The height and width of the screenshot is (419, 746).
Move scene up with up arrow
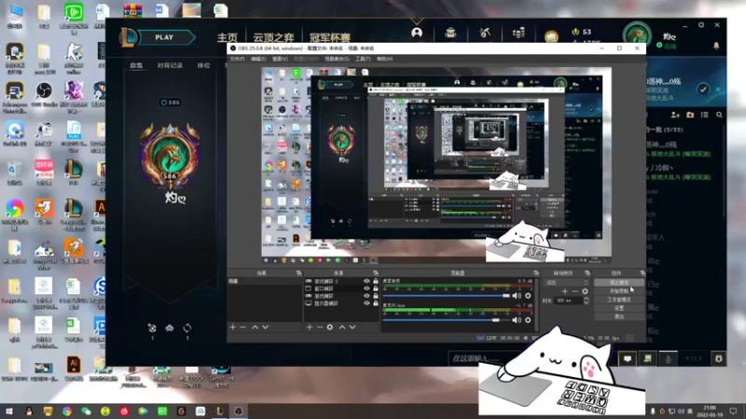click(255, 327)
